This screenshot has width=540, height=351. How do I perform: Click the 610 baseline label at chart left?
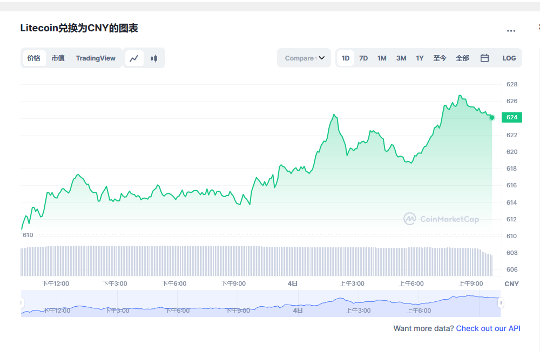point(28,235)
